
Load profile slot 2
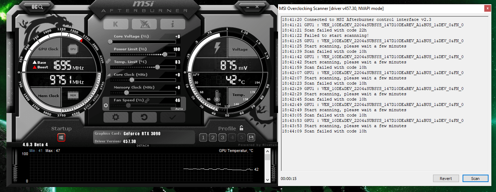point(213,137)
